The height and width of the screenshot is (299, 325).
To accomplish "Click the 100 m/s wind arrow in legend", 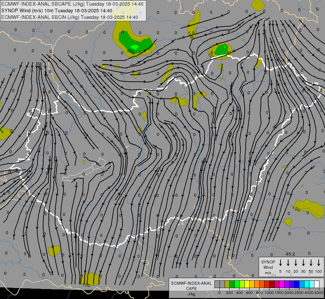I will [319, 263].
